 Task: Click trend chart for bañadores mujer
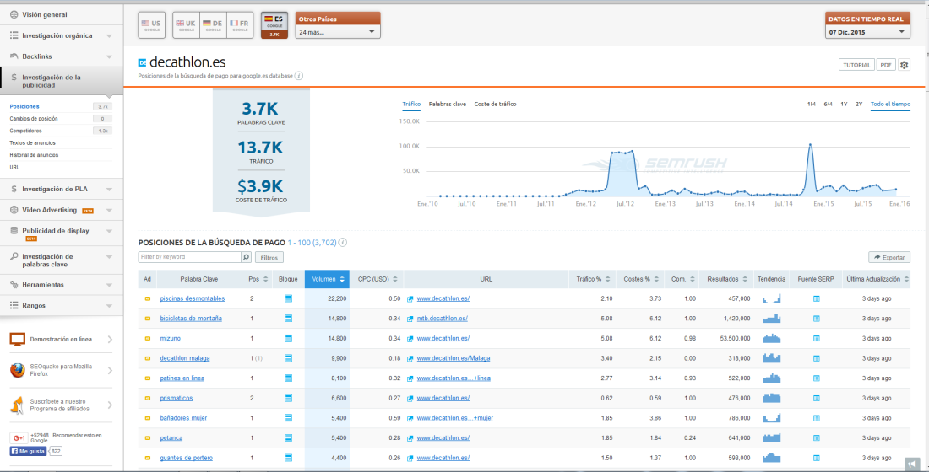771,417
